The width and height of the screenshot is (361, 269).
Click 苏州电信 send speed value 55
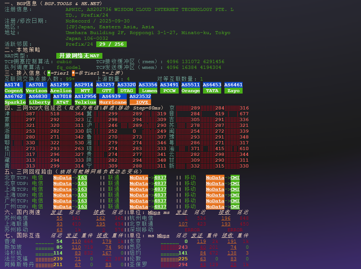point(59,218)
